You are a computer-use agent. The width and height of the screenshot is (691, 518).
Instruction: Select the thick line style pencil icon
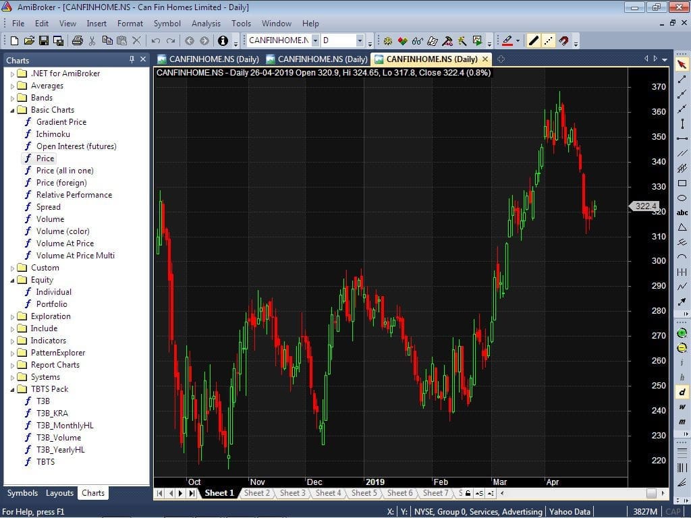(x=534, y=41)
